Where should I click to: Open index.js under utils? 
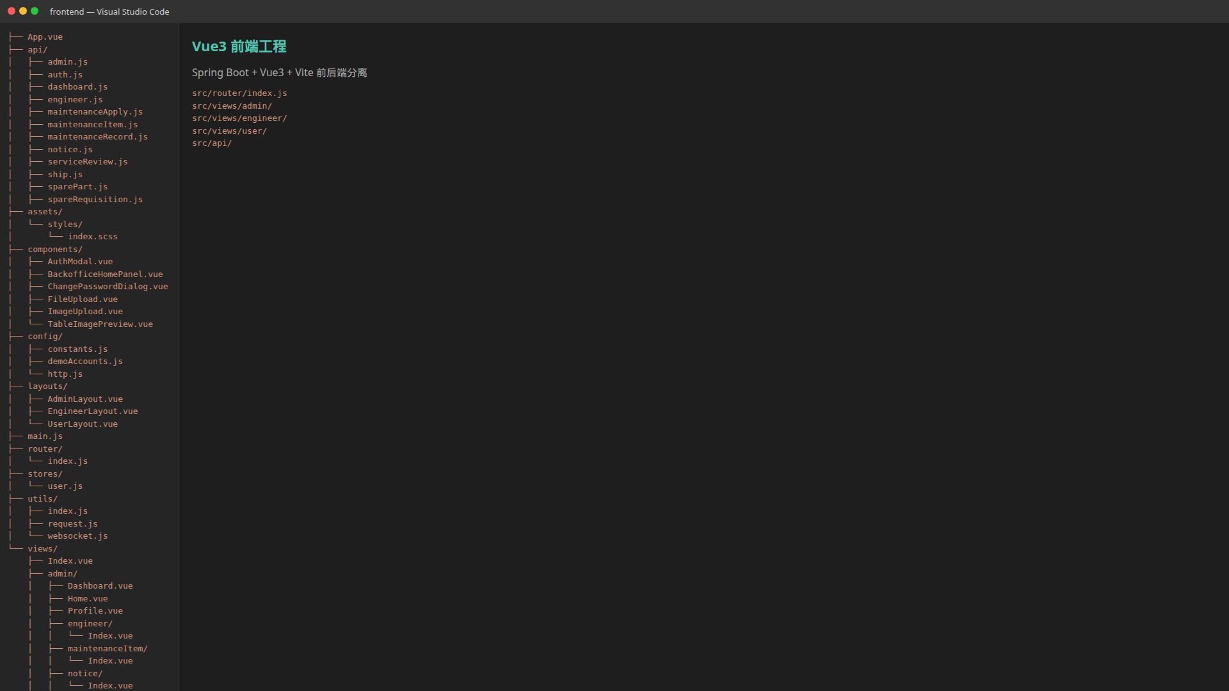coord(67,511)
